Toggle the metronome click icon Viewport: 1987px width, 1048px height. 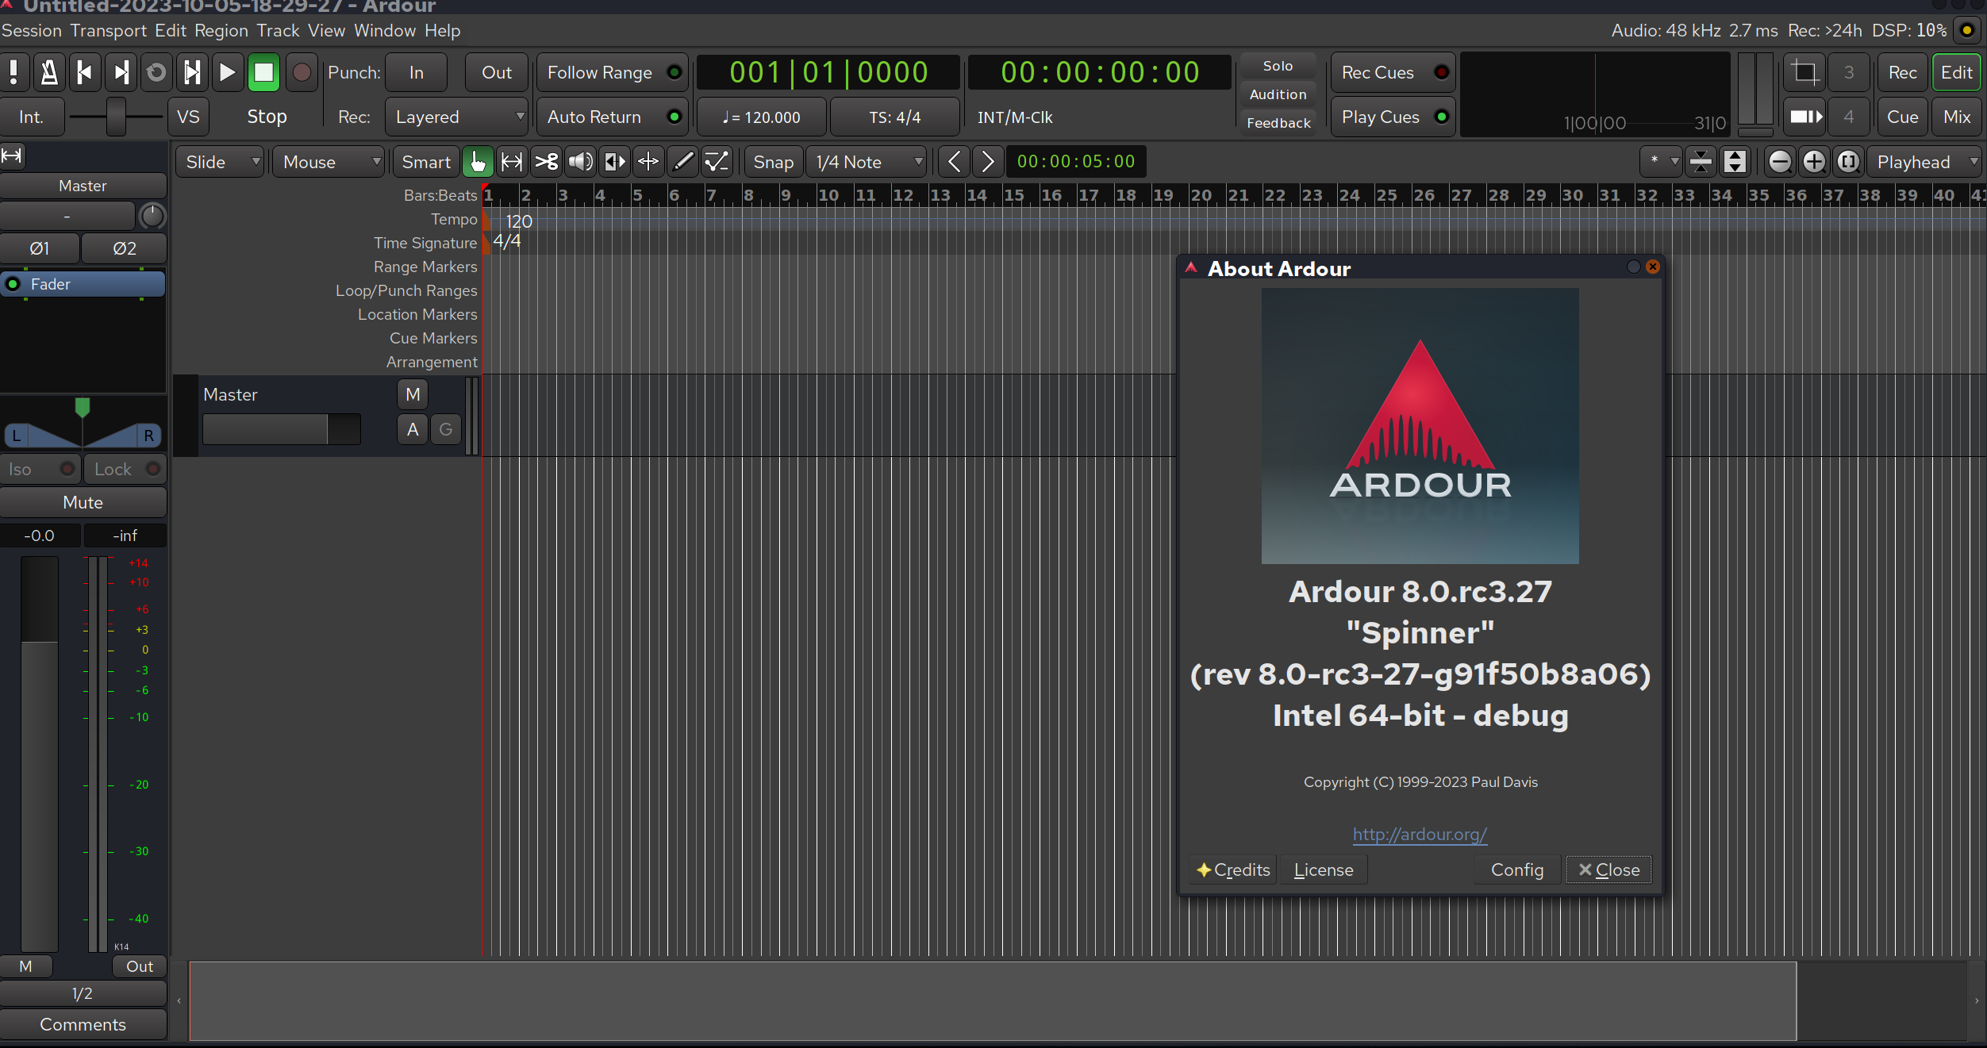[x=49, y=73]
